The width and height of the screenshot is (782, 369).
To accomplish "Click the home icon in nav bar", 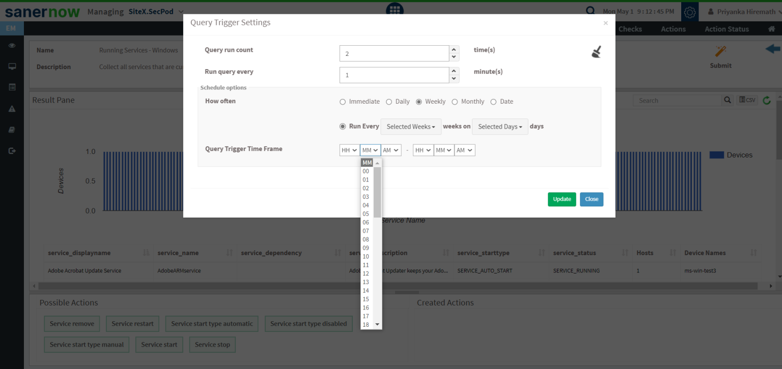I will click(x=772, y=29).
